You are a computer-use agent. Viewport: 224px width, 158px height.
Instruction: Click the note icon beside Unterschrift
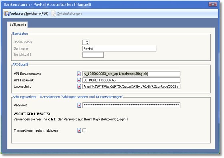79,86
